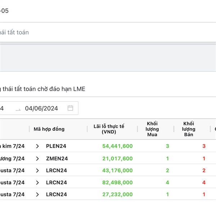Click the 'Khối lượng Bán' column header
The width and height of the screenshot is (216, 216).
(x=189, y=129)
